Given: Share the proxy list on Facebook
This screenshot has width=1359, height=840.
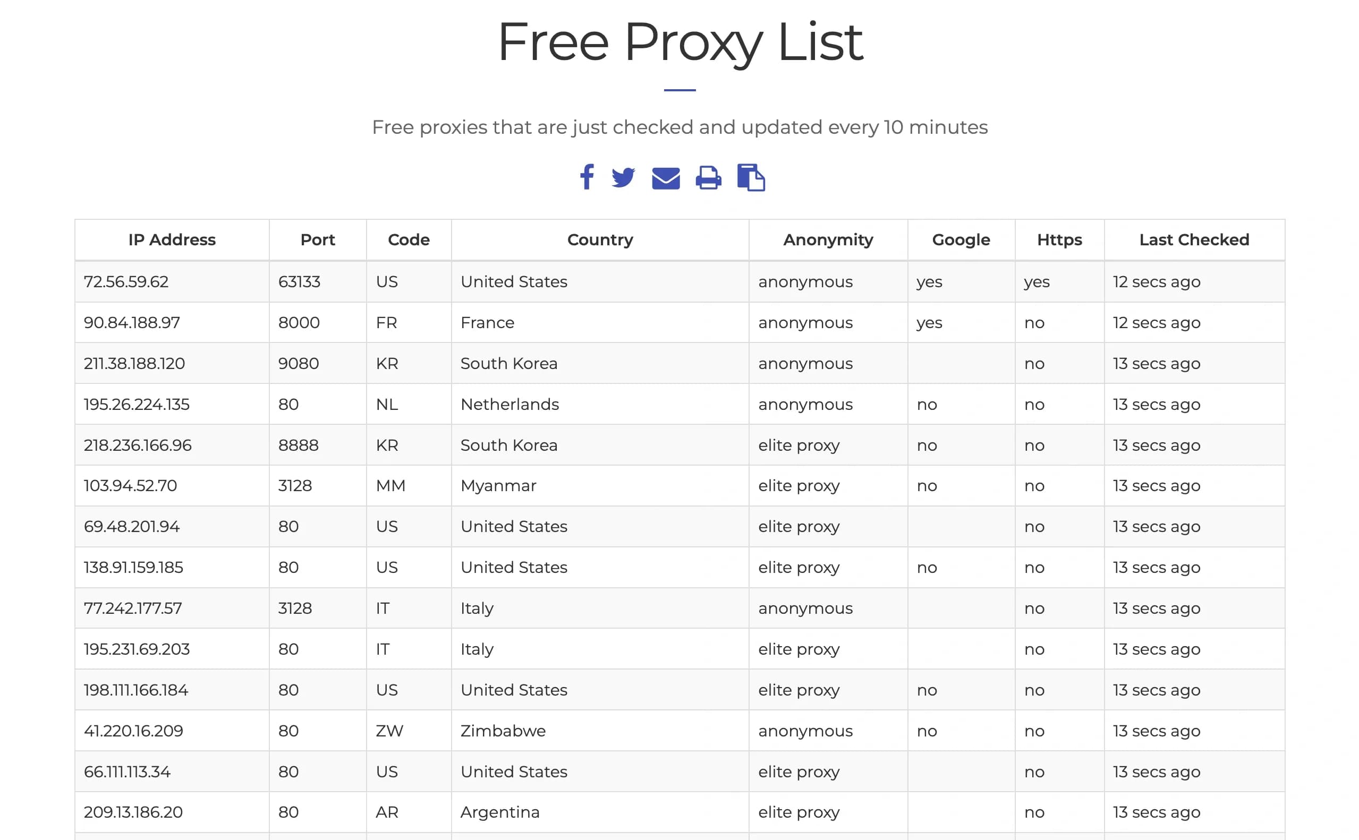Looking at the screenshot, I should (588, 178).
